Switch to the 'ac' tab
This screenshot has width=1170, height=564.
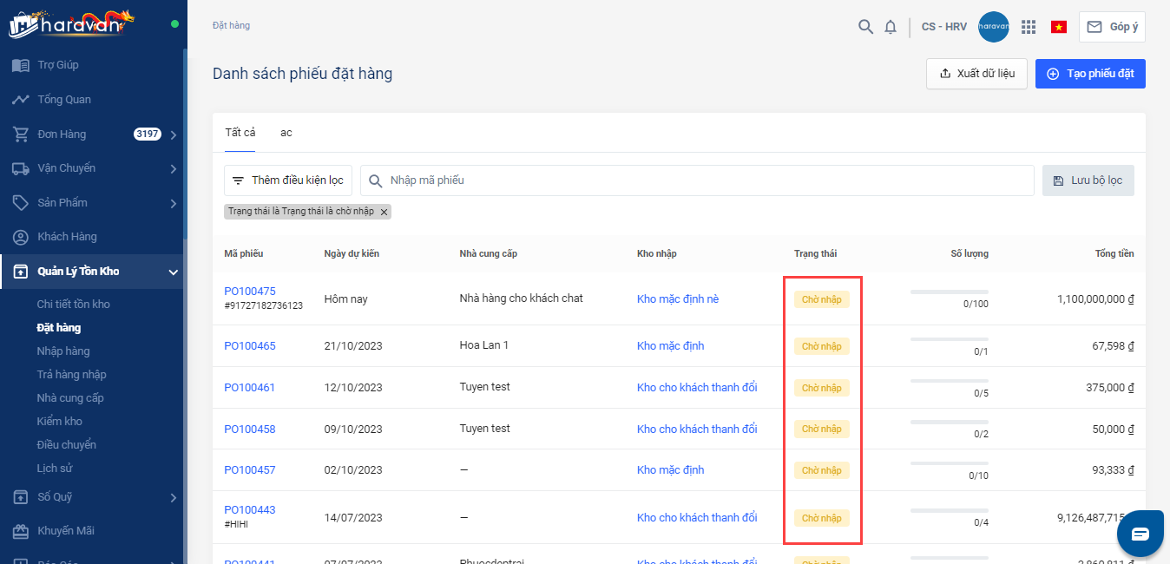click(286, 133)
